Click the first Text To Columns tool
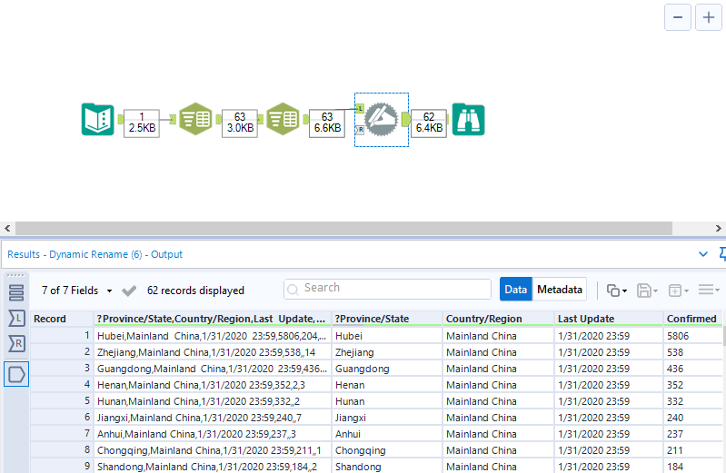The width and height of the screenshot is (726, 473). pyautogui.click(x=194, y=120)
